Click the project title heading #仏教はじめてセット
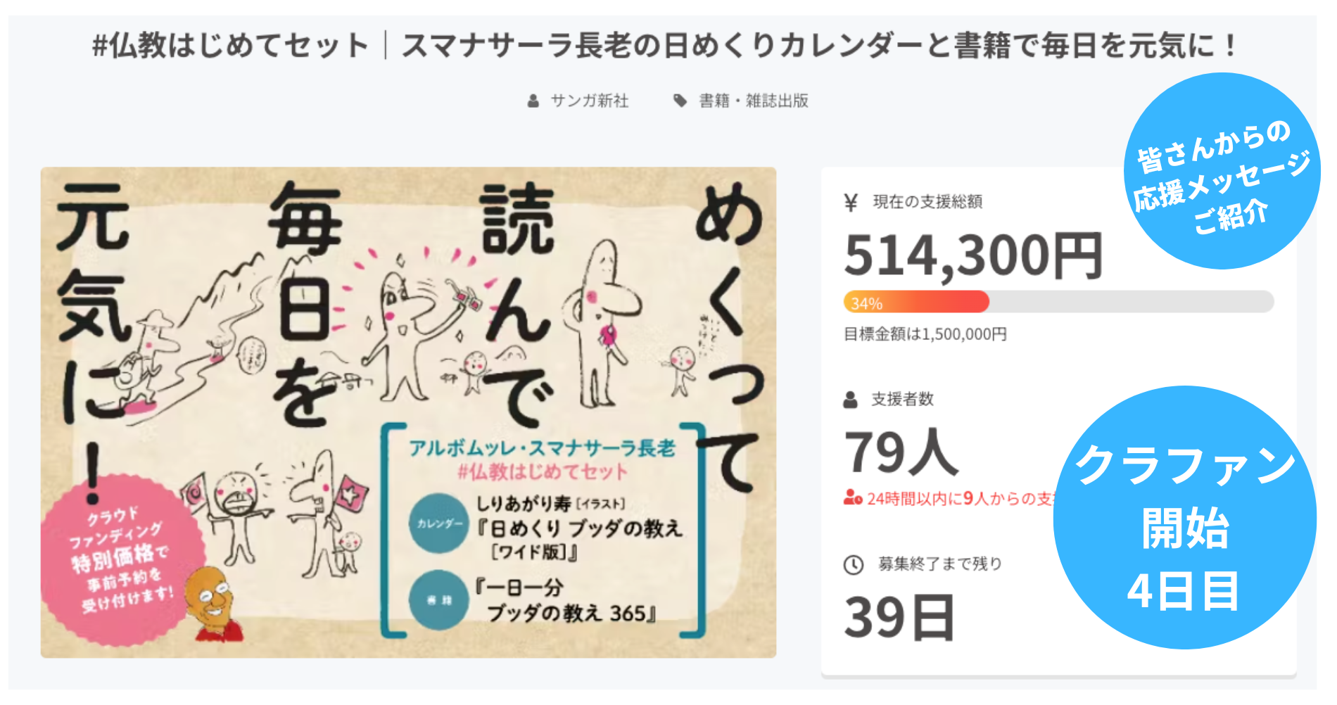Image resolution: width=1337 pixels, height=705 pixels. click(x=664, y=46)
